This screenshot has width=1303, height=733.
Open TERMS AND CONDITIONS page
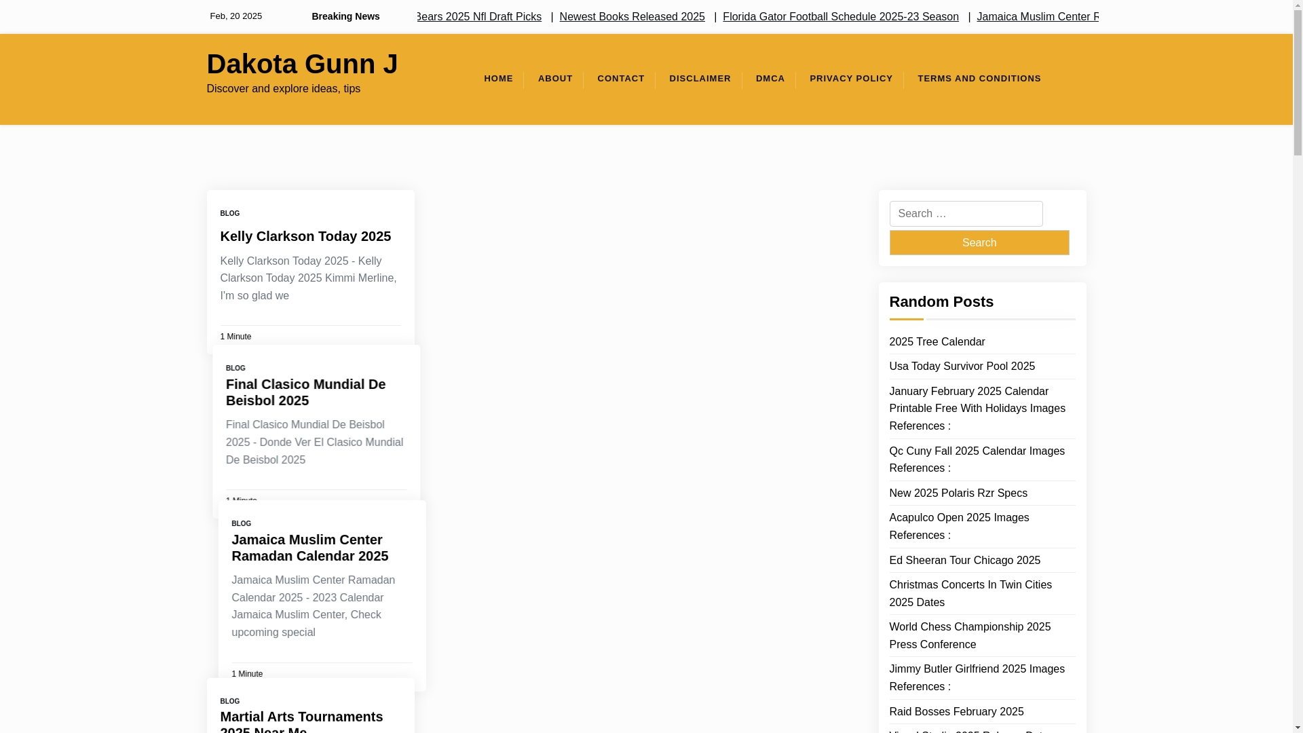click(979, 79)
